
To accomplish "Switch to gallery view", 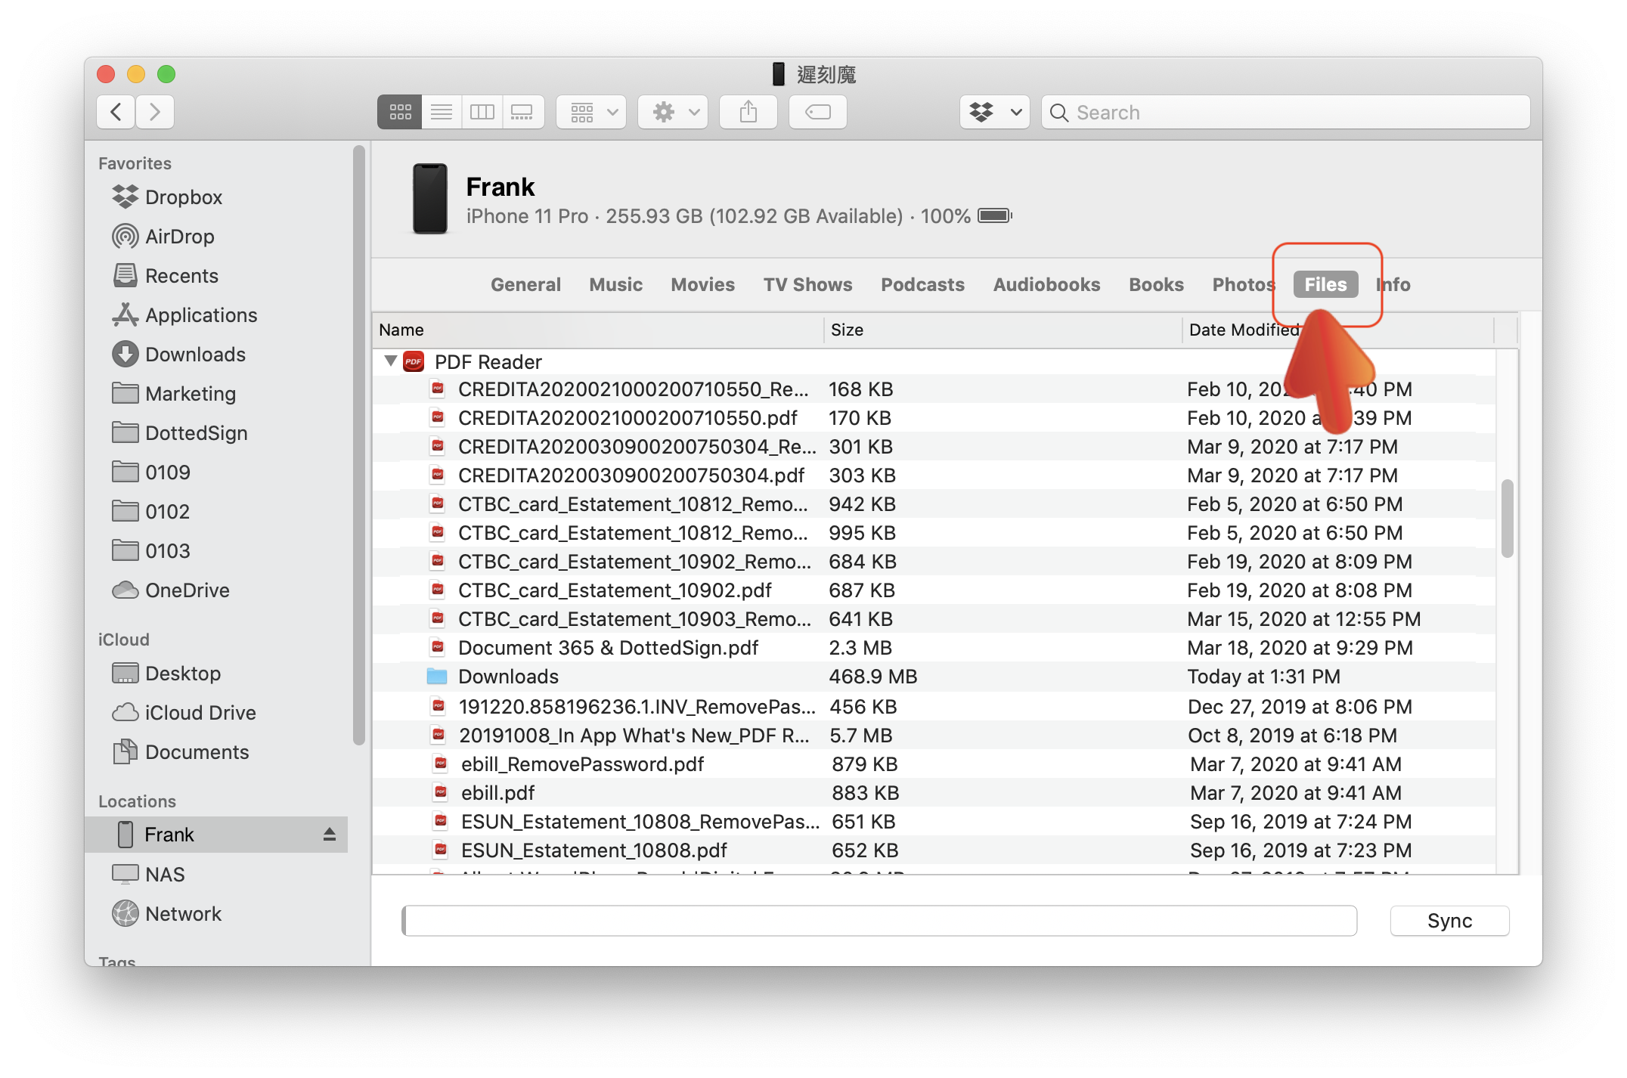I will pyautogui.click(x=523, y=113).
